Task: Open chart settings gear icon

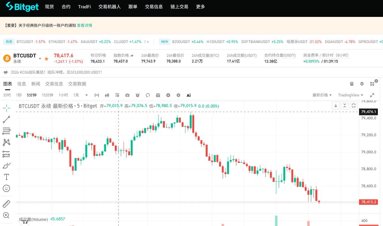Action: (x=178, y=95)
